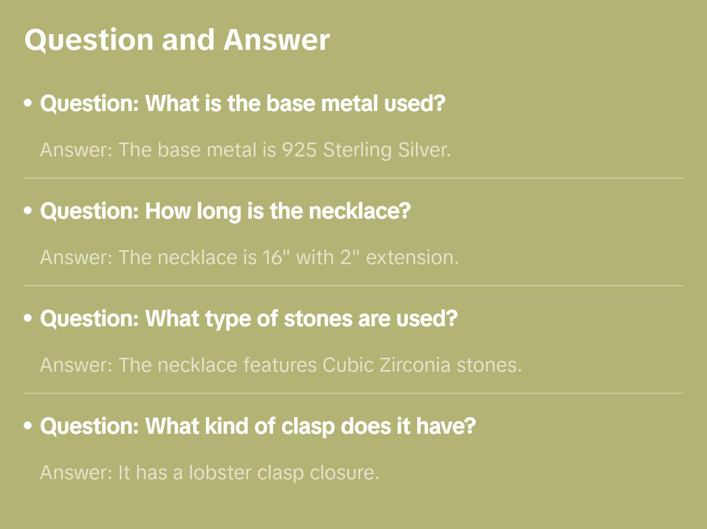Select the answer about the 16" necklace length
This screenshot has width=707, height=529.
[249, 258]
